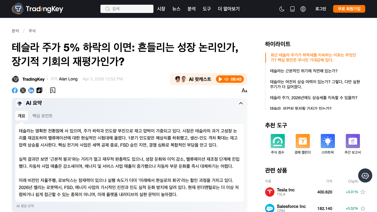Jump to highlight '최근 테슬라 주가가 하락세를'
Image resolution: width=377 pixels, height=212 pixels.
313,58
